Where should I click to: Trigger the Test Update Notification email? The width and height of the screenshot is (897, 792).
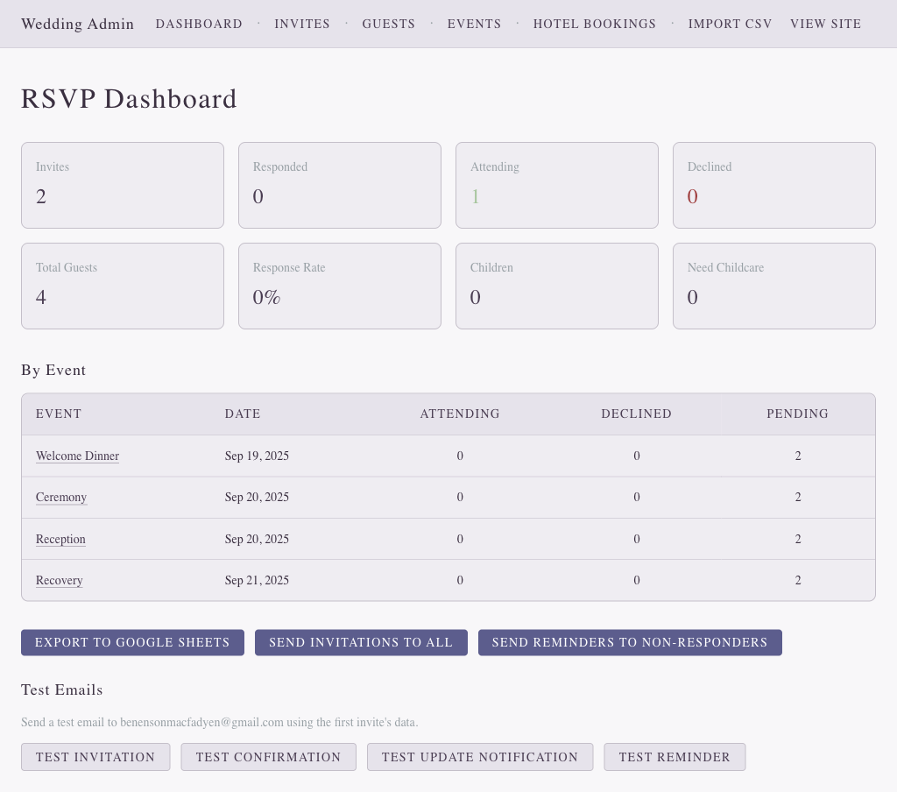(x=480, y=757)
